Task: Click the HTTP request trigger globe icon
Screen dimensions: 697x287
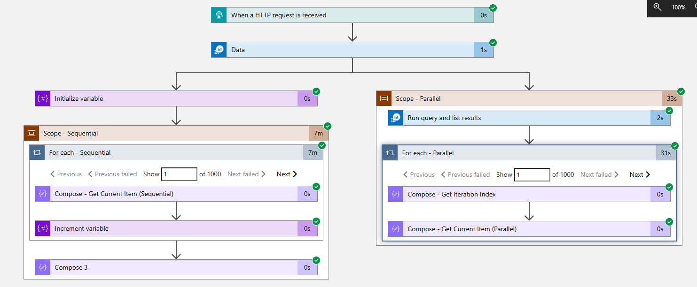Action: click(x=219, y=15)
